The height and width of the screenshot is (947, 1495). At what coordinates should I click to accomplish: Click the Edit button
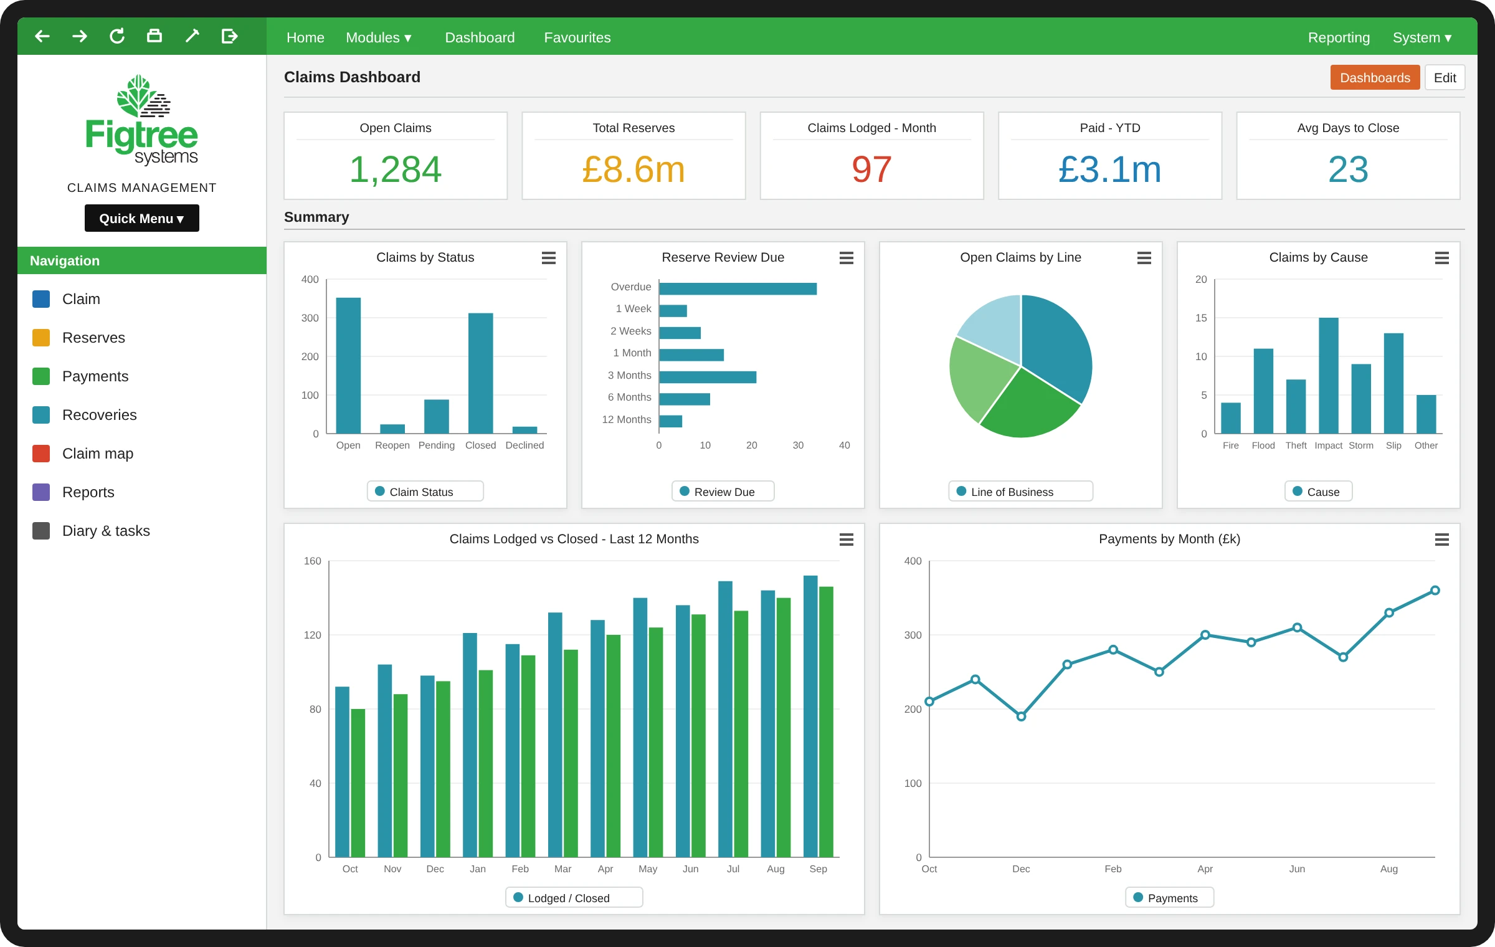(x=1445, y=77)
